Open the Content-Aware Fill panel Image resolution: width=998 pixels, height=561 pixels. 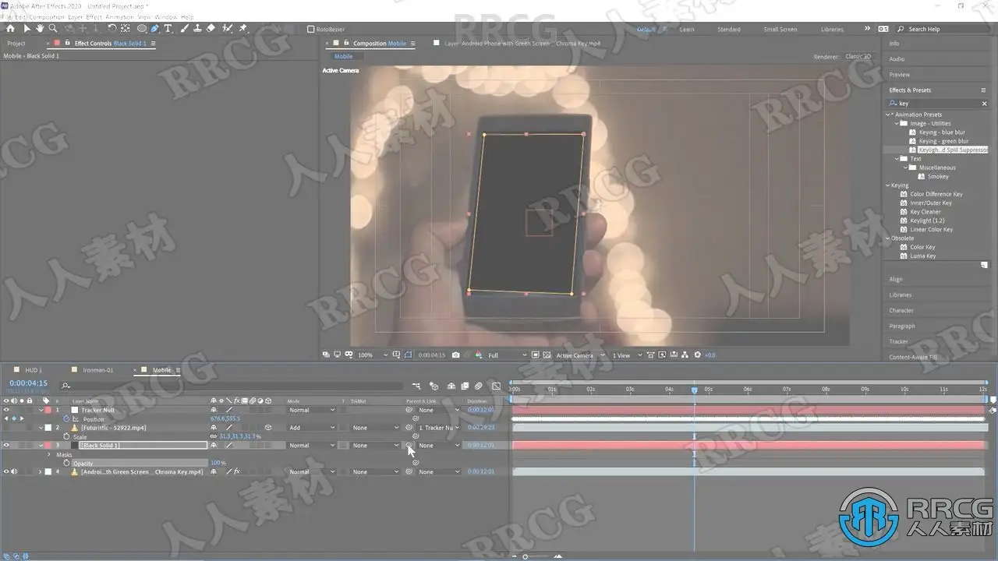coord(913,357)
